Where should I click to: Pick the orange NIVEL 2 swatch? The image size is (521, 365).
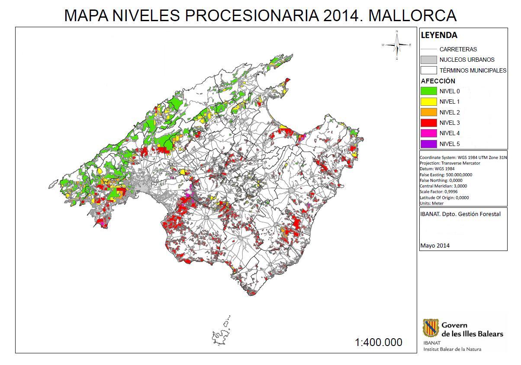click(429, 112)
